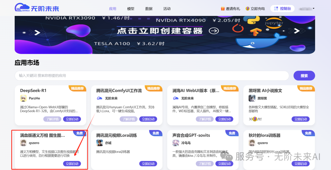Click 立即启动 on 满血版通义万相 card
Viewport: 331px width, 170px height.
72,164
